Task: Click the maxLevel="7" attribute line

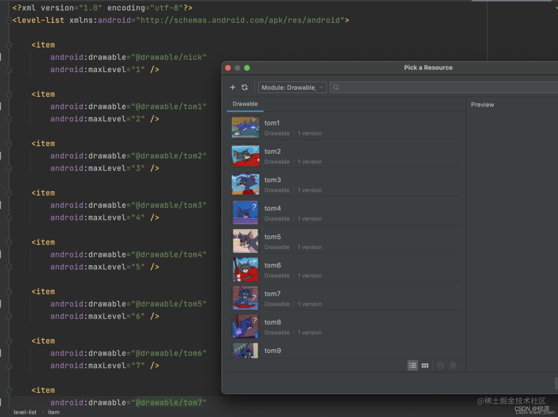Action: point(104,365)
